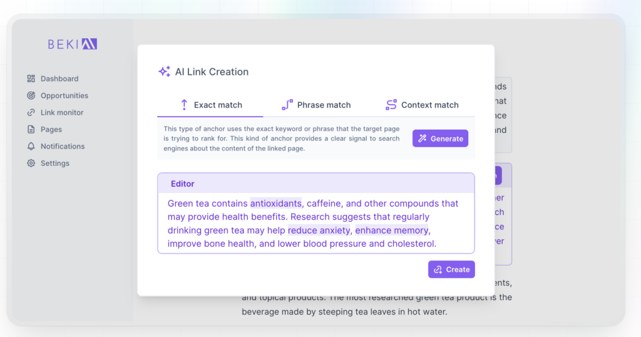
Task: Select the Exact match tab
Action: (210, 105)
